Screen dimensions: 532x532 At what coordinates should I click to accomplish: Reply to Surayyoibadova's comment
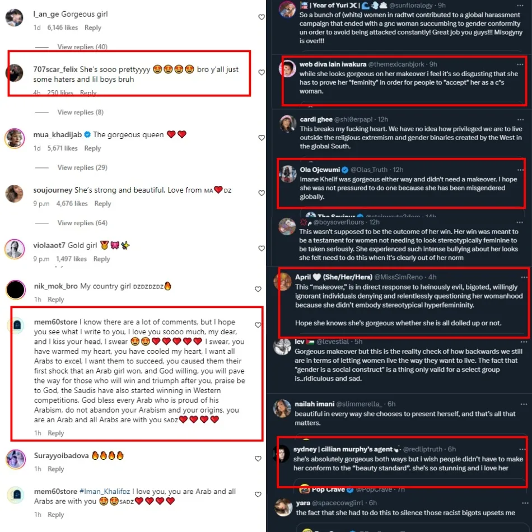pyautogui.click(x=55, y=469)
